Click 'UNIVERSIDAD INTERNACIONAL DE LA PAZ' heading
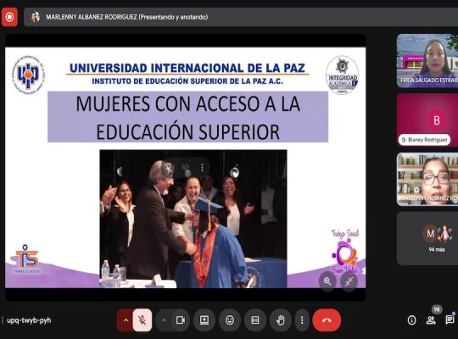This screenshot has height=339, width=458. pyautogui.click(x=187, y=68)
